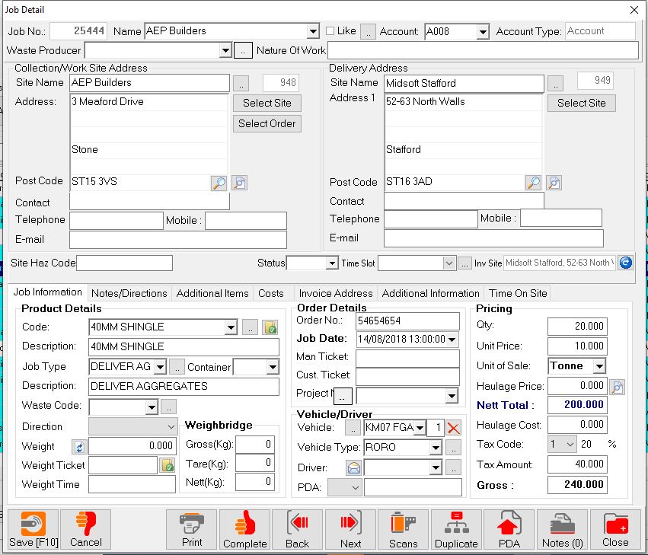Image resolution: width=648 pixels, height=555 pixels.
Task: Click the Qty field 20.000
Action: pyautogui.click(x=577, y=327)
